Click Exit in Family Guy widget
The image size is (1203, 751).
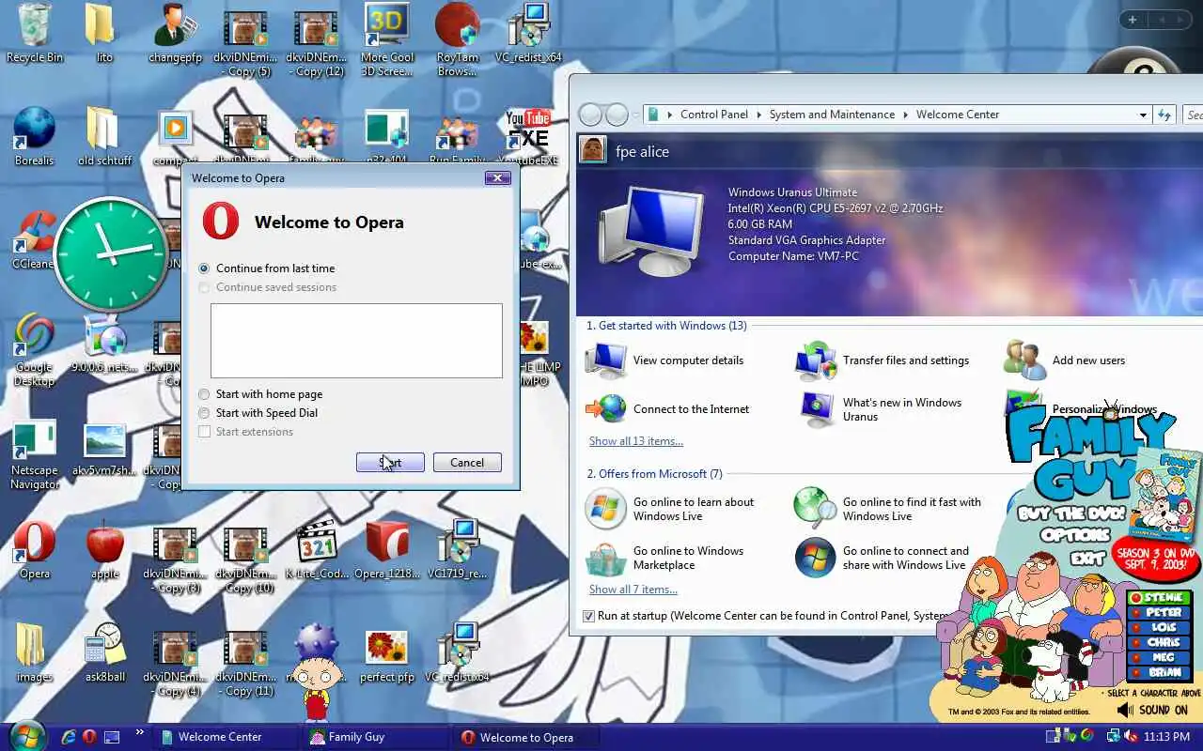point(1087,558)
